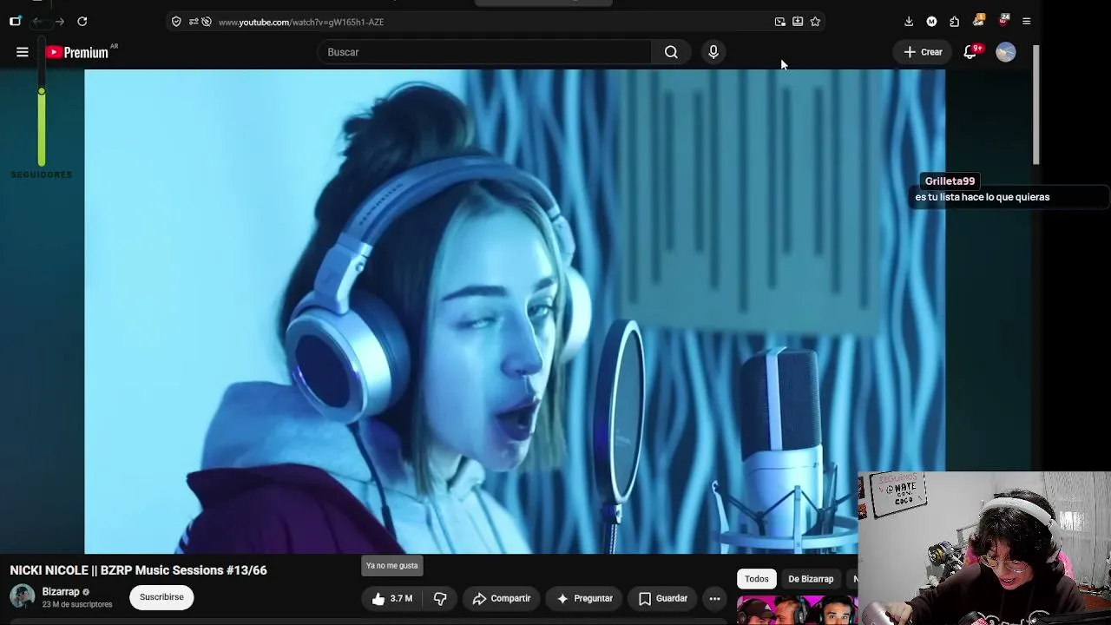Submit search with the magnifying glass button
The image size is (1111, 625).
coord(671,52)
